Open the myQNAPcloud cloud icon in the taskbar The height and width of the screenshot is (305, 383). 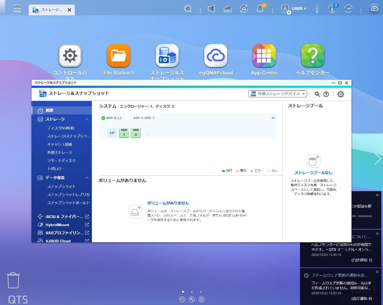pyautogui.click(x=374, y=9)
